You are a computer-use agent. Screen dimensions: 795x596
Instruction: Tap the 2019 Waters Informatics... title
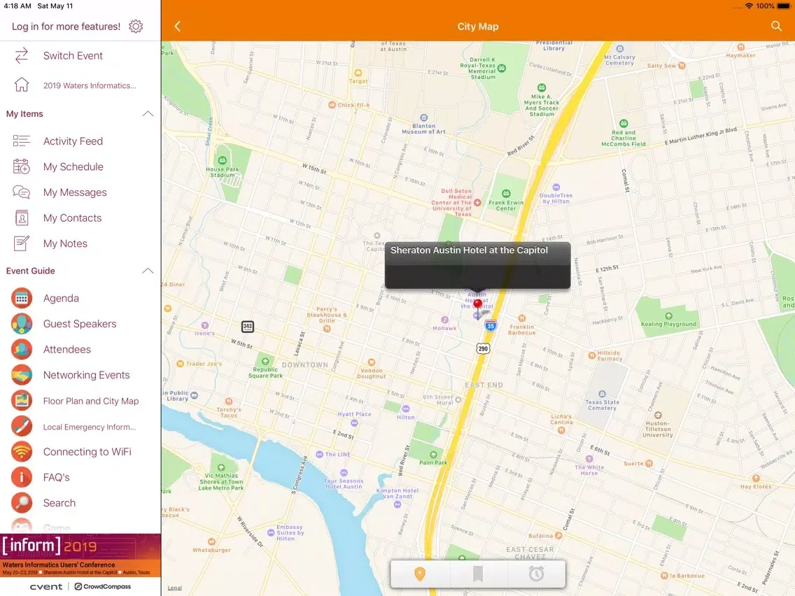tap(90, 85)
